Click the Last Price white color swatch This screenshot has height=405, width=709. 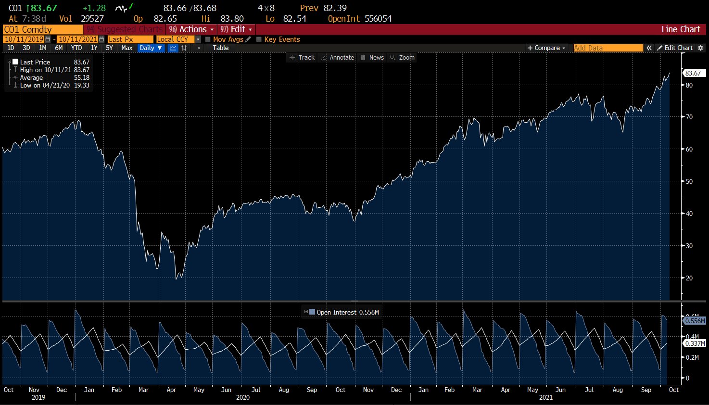(x=15, y=62)
